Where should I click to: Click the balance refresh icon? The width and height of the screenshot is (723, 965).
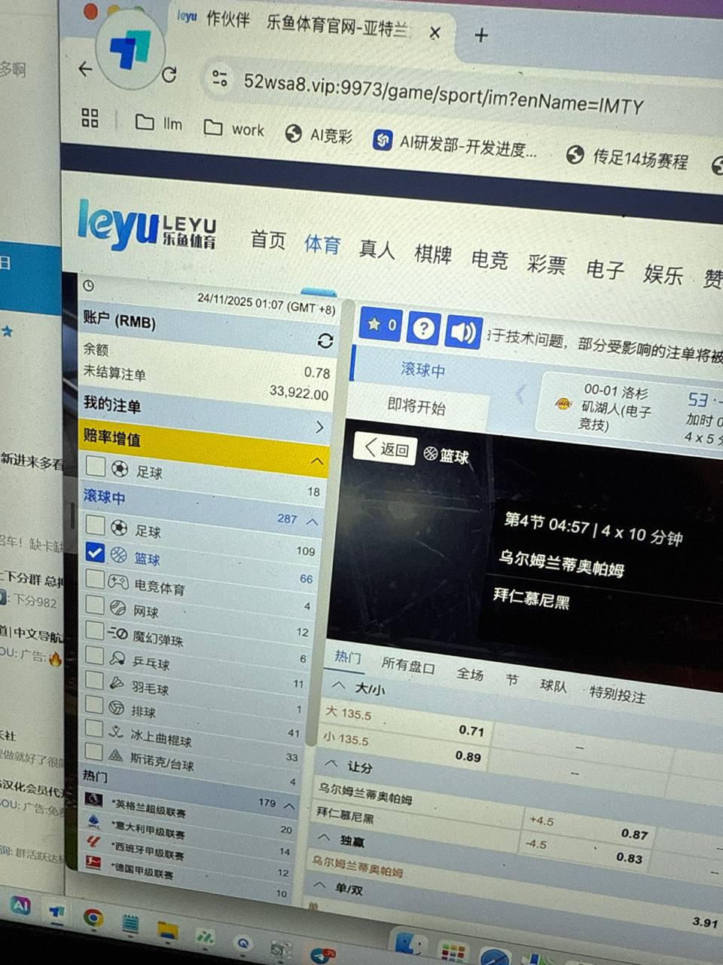pos(325,341)
